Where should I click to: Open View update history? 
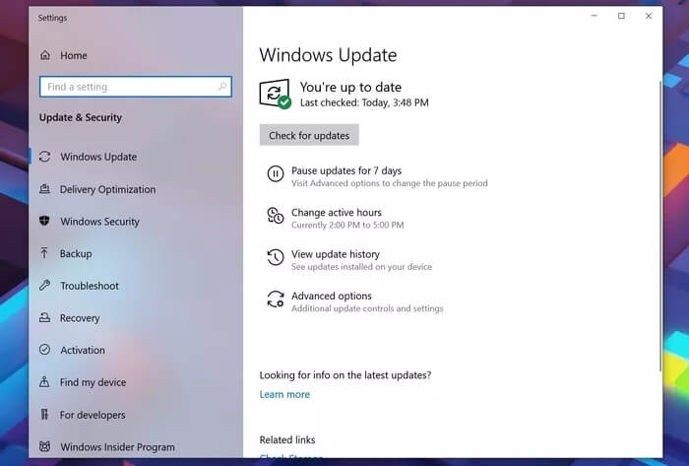pos(336,254)
